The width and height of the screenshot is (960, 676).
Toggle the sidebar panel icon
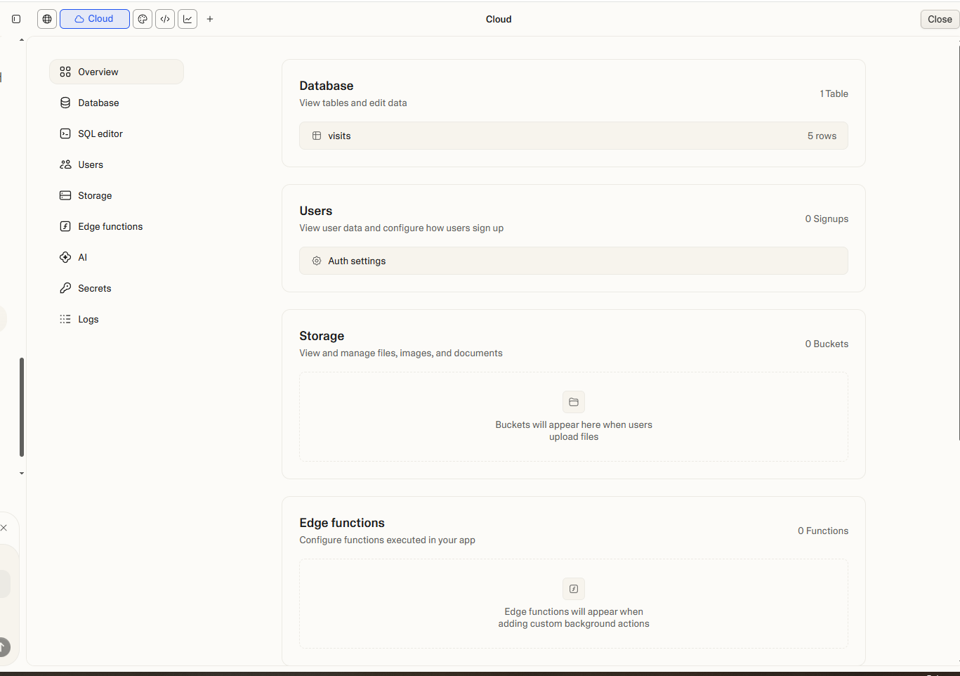pos(16,19)
